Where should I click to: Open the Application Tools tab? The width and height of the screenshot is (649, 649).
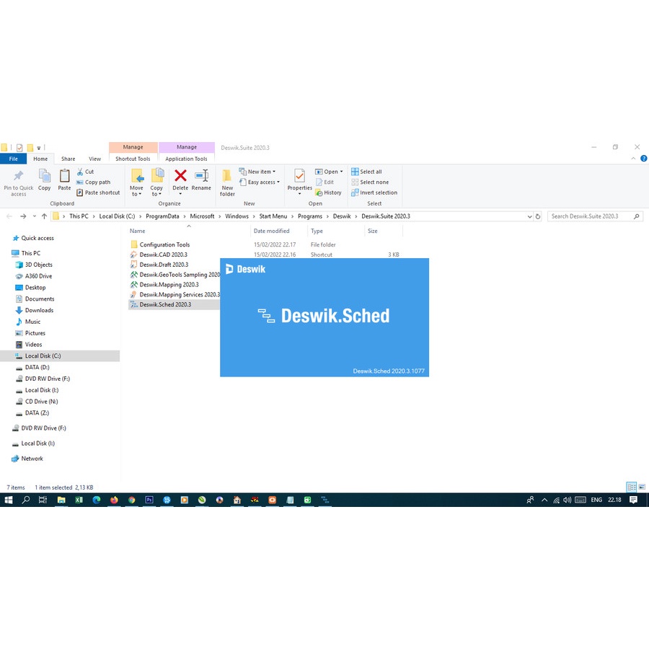point(186,159)
